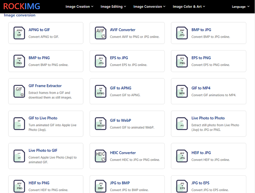Click 'Convert Apple Live Photo (.livp)' description

click(53, 160)
